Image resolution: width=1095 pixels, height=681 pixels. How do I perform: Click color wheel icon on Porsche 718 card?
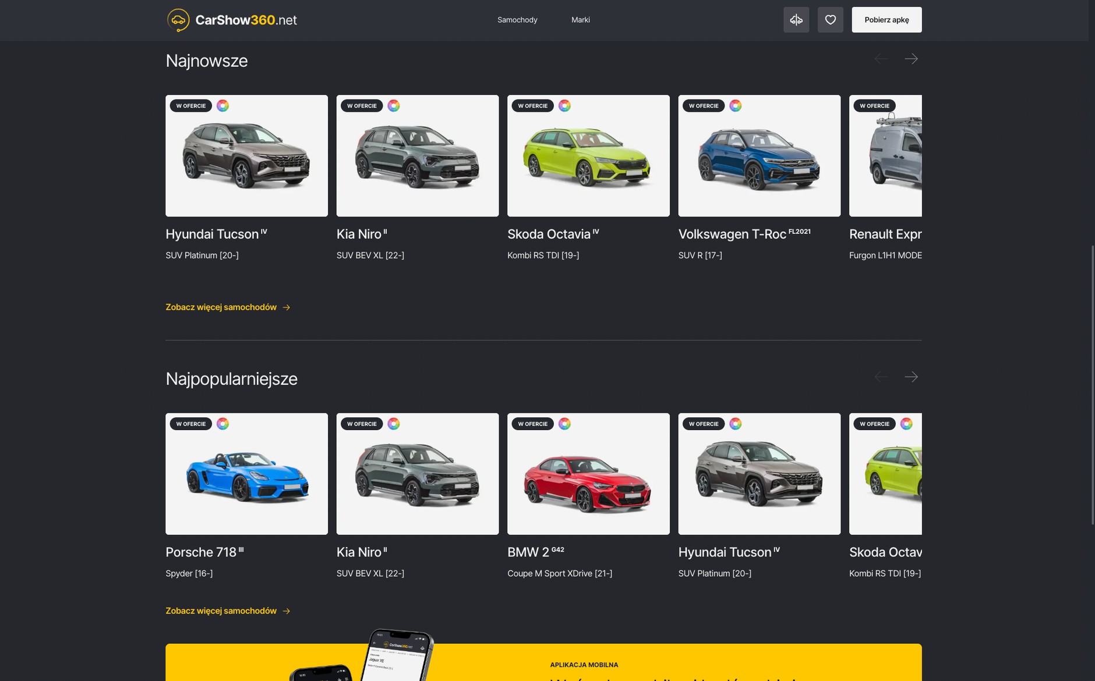pyautogui.click(x=222, y=424)
